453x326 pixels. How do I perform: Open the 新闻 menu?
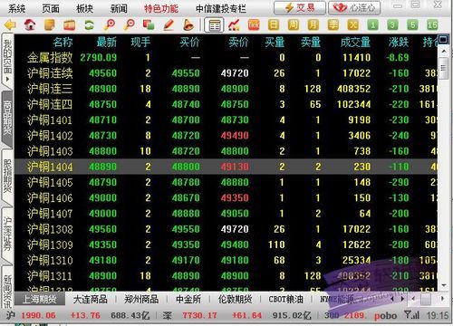[119, 8]
